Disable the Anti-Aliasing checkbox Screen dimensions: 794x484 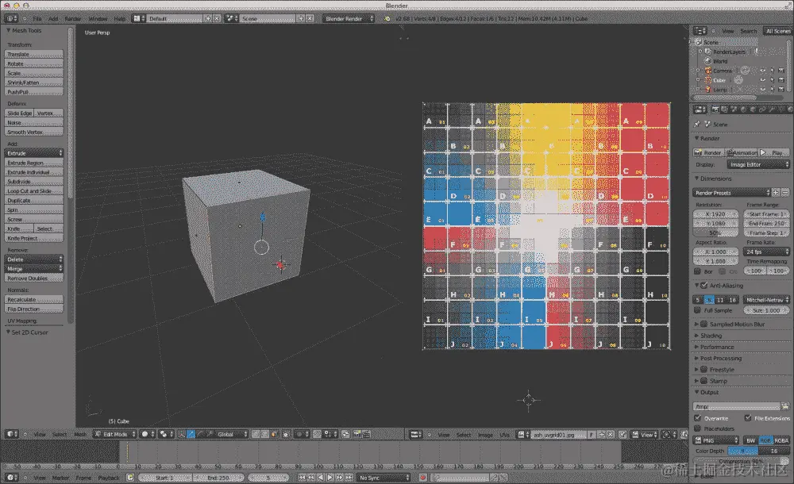click(703, 286)
